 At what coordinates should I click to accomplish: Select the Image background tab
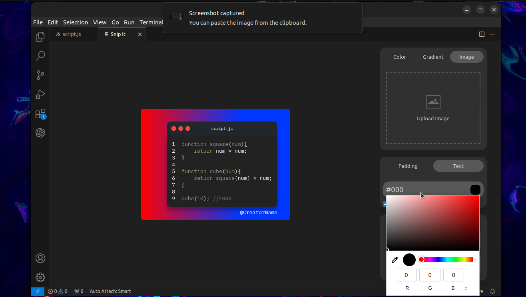pyautogui.click(x=467, y=57)
